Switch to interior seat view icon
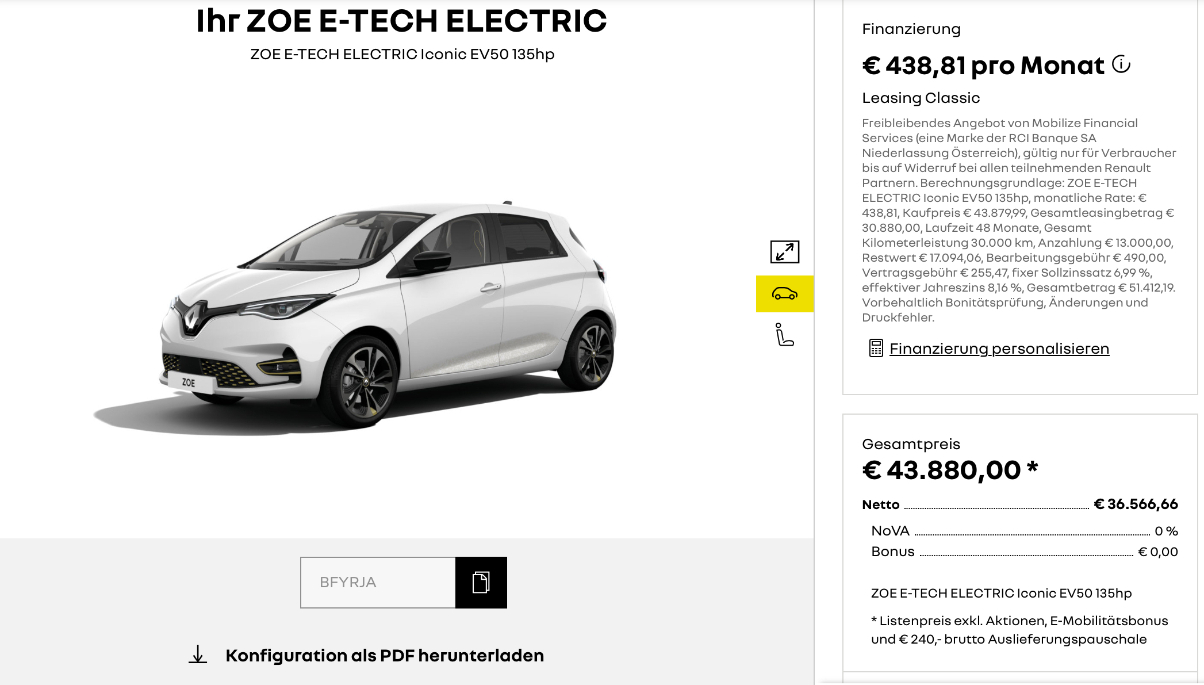 click(x=784, y=335)
